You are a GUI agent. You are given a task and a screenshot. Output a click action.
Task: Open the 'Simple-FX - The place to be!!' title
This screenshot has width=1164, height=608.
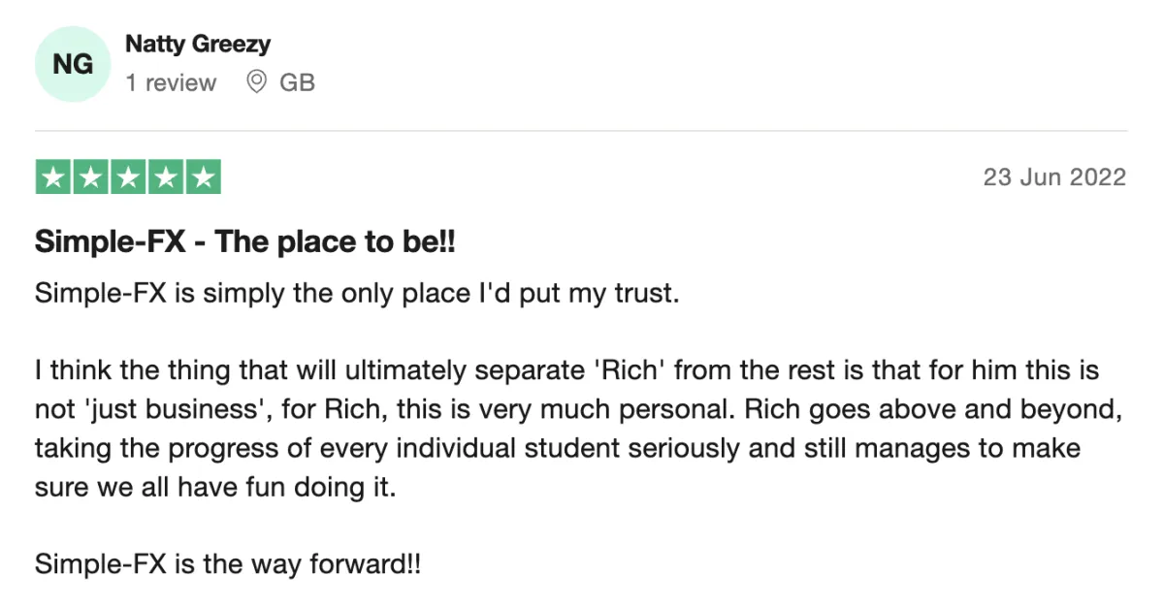point(245,242)
